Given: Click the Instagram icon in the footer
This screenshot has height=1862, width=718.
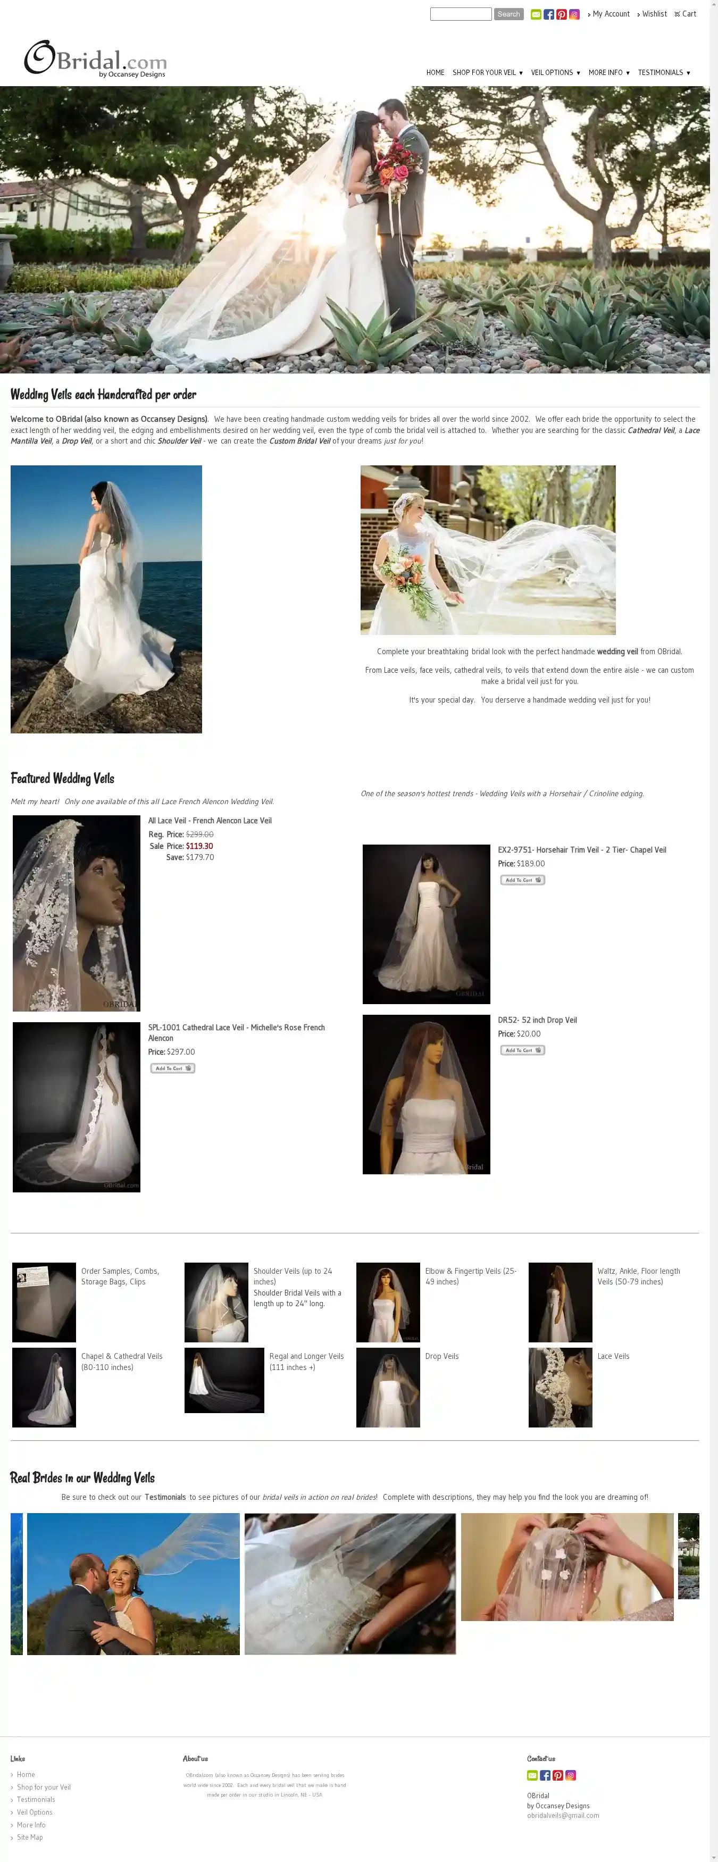Looking at the screenshot, I should pyautogui.click(x=571, y=1775).
